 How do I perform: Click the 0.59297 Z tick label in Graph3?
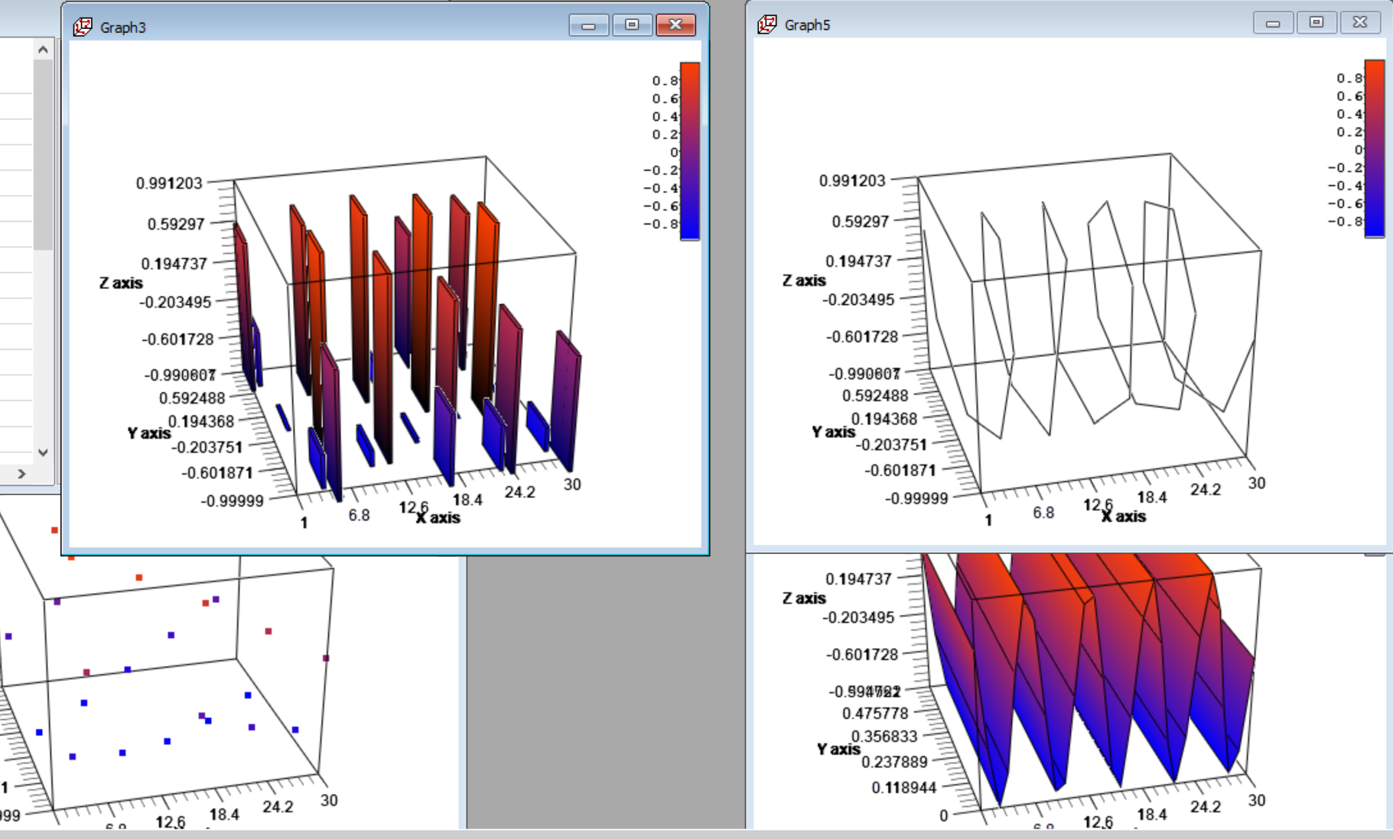coord(176,224)
